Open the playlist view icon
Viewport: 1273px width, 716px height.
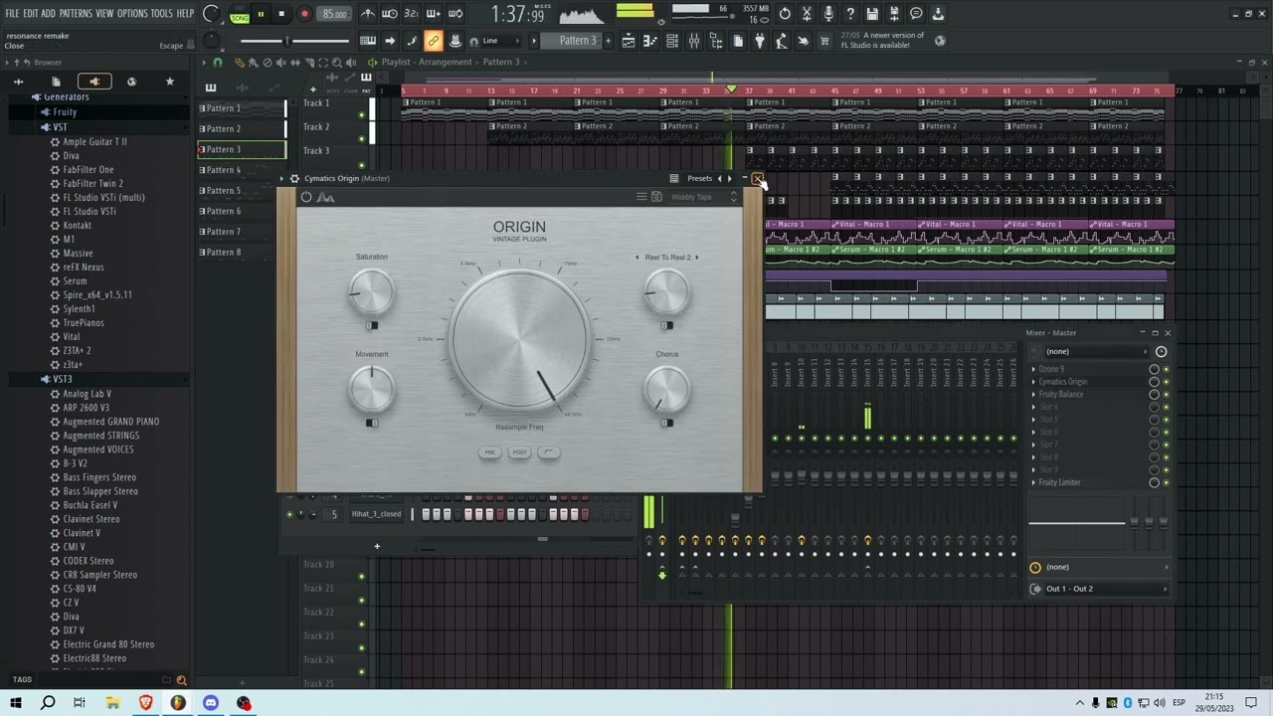click(628, 41)
